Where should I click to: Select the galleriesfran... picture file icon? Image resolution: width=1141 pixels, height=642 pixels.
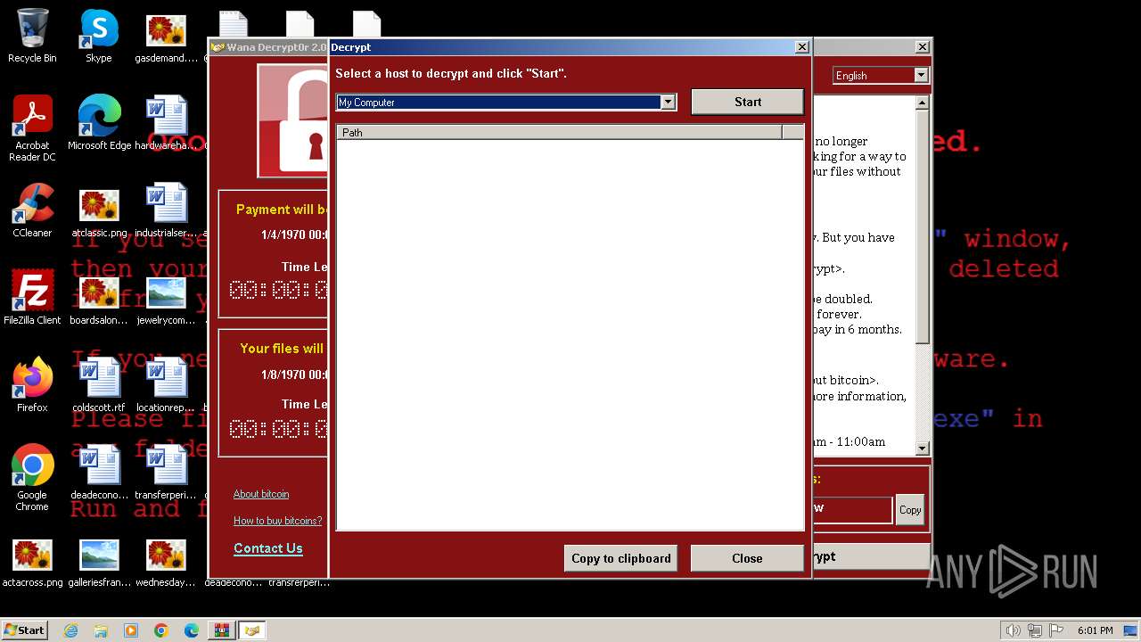[99, 564]
